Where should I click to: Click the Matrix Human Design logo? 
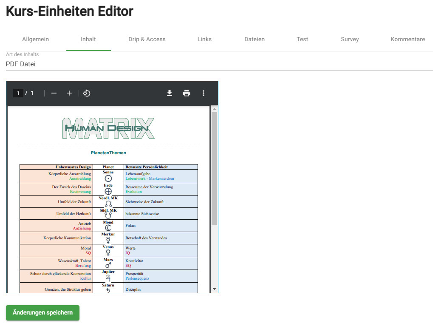108,128
